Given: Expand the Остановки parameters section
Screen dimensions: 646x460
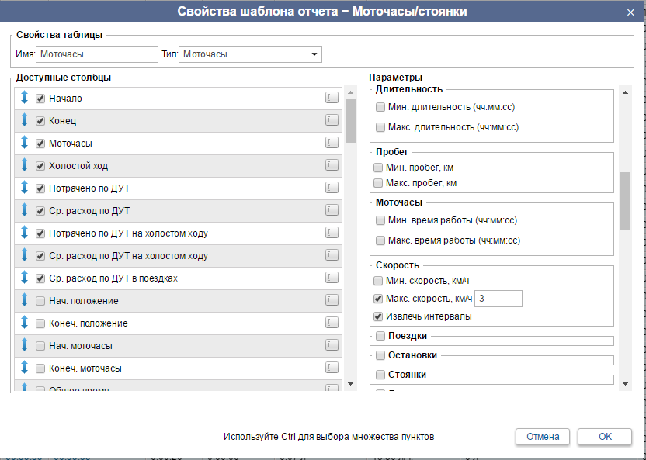Looking at the screenshot, I should [380, 355].
